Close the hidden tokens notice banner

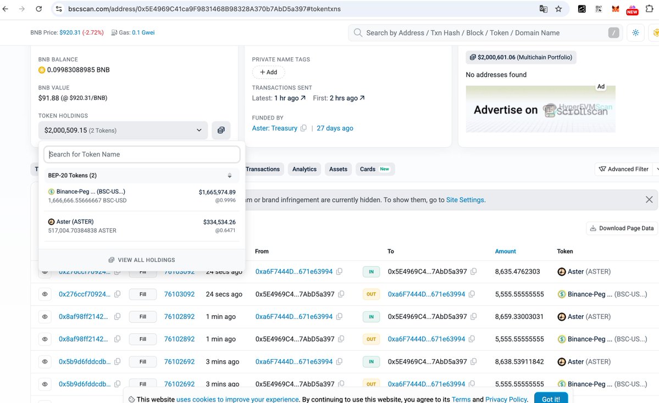click(649, 200)
